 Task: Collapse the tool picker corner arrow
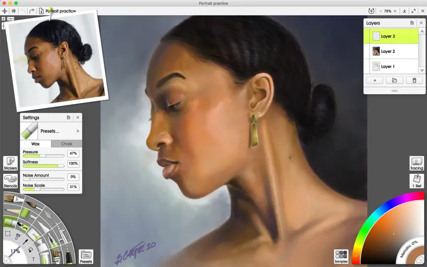(7, 260)
